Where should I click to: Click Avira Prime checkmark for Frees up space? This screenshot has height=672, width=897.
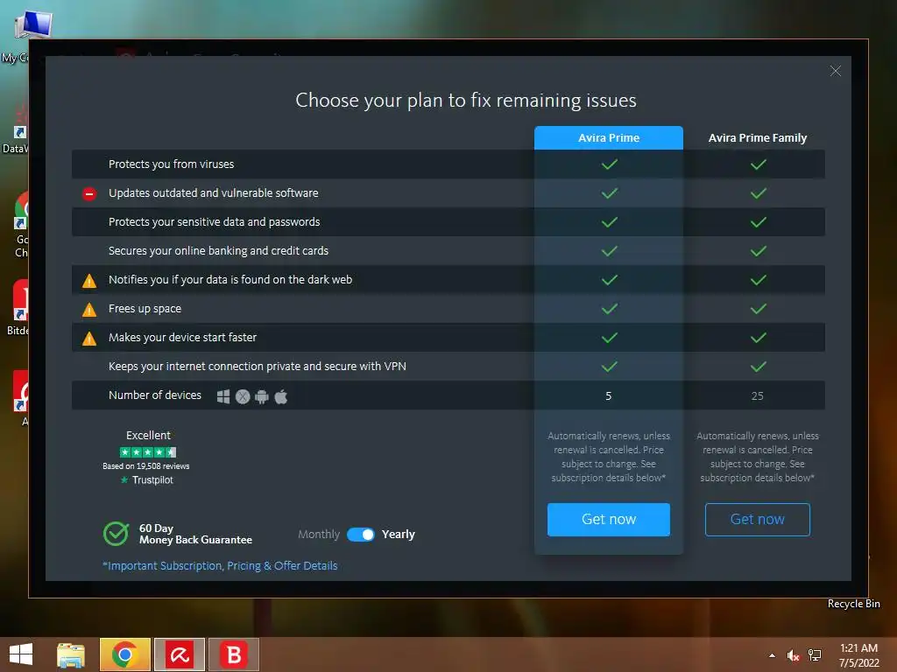pyautogui.click(x=610, y=309)
